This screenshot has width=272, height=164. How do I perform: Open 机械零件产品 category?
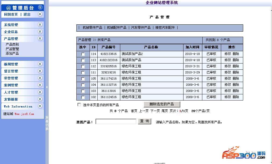(x=92, y=28)
